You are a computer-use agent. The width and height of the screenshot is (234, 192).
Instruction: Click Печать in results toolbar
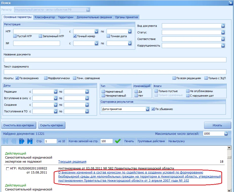click(129, 141)
